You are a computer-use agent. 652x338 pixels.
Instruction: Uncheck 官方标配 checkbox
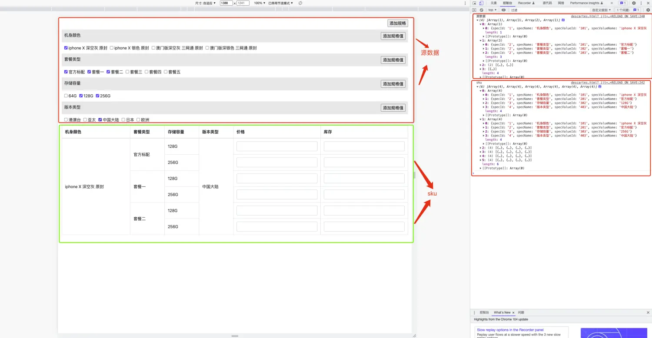(66, 72)
